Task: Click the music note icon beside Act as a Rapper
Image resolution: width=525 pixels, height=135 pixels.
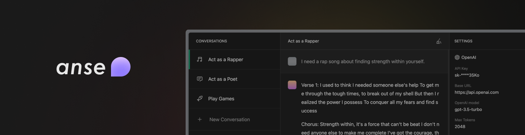Action: 199,59
